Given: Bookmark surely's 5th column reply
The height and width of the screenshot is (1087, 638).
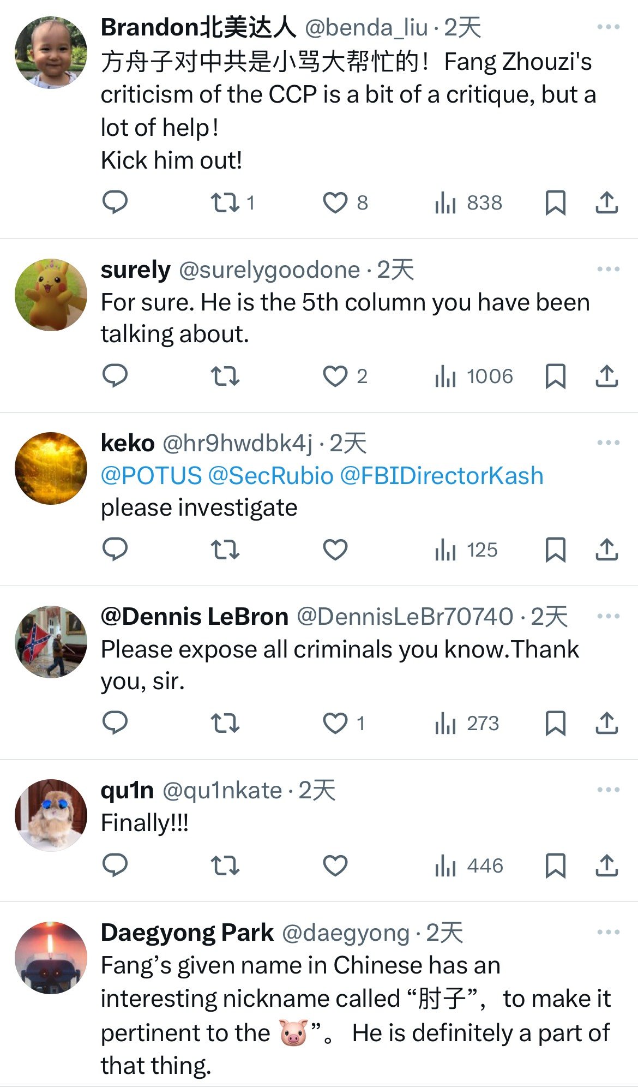Looking at the screenshot, I should click(x=555, y=377).
